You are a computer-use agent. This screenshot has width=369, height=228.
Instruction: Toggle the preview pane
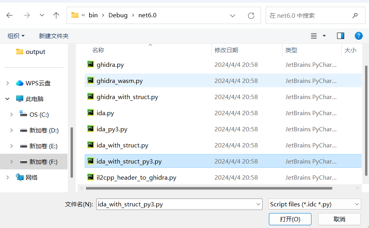(x=341, y=36)
